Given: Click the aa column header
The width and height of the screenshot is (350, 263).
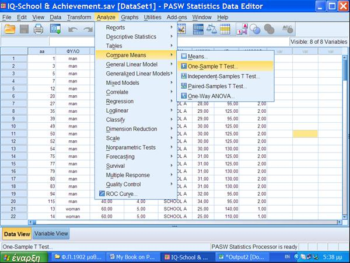Looking at the screenshot, I should point(42,51).
